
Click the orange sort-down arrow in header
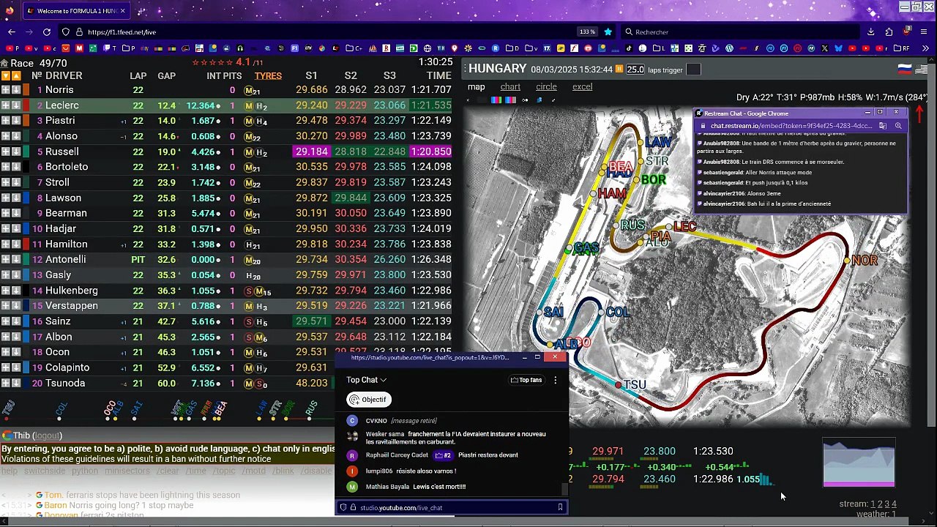(5, 76)
